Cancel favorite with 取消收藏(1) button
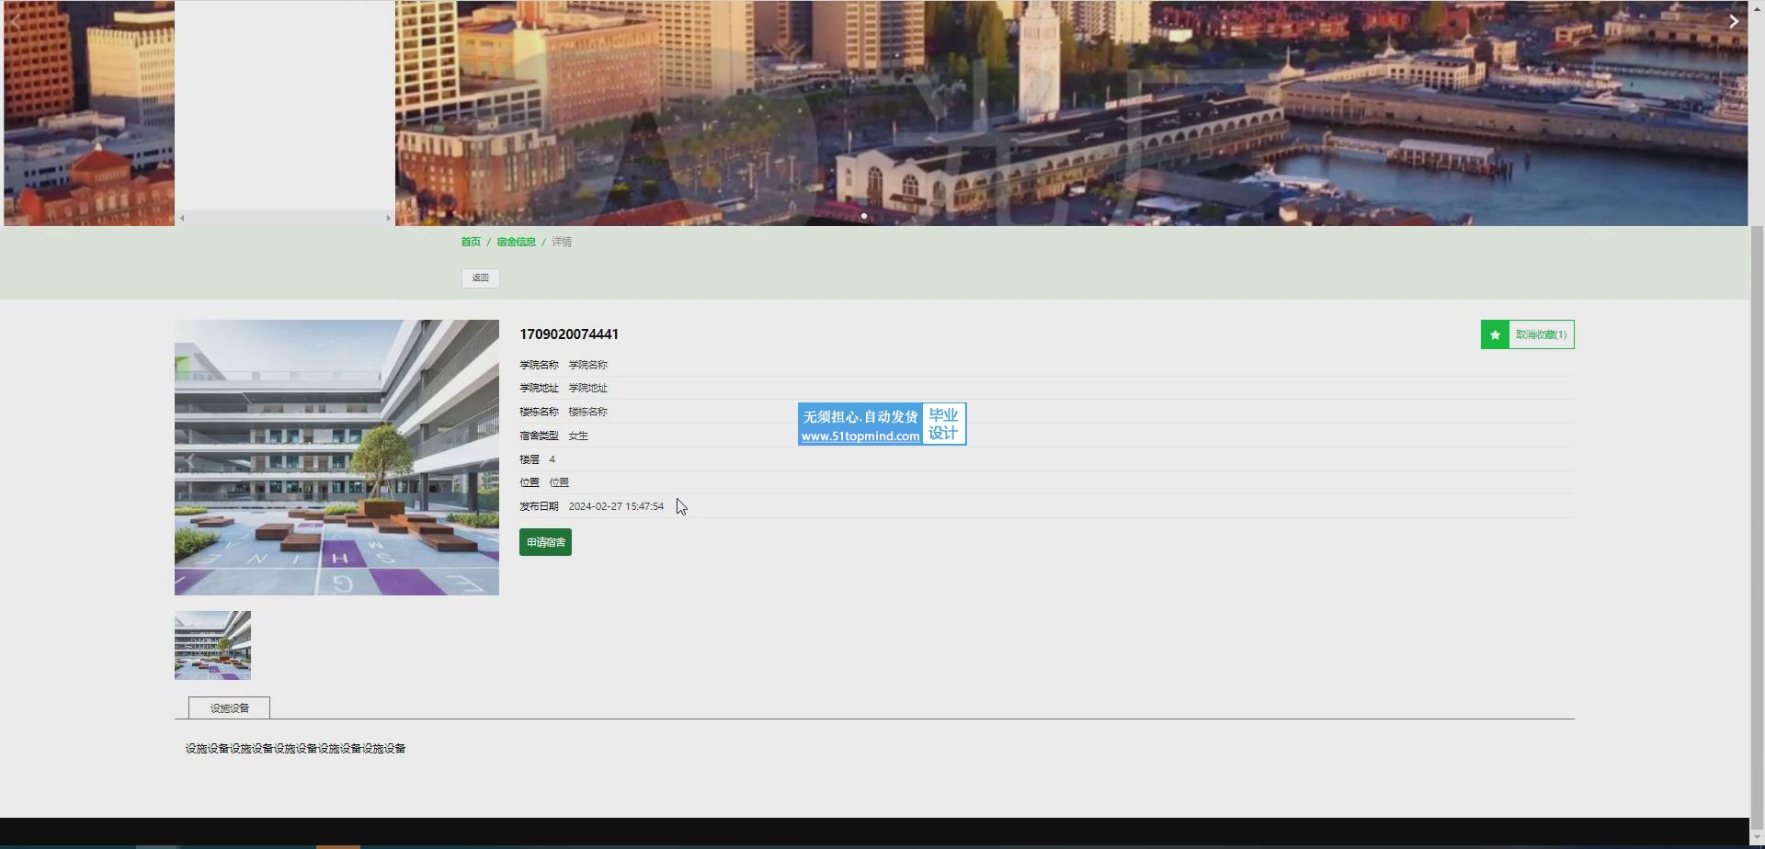Viewport: 1765px width, 849px height. [1527, 334]
